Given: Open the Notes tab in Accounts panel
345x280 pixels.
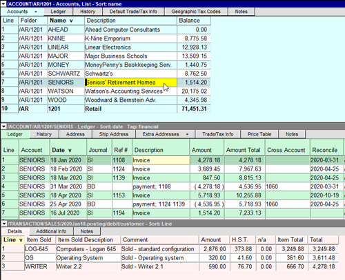Looking at the screenshot, I should coord(241,12).
